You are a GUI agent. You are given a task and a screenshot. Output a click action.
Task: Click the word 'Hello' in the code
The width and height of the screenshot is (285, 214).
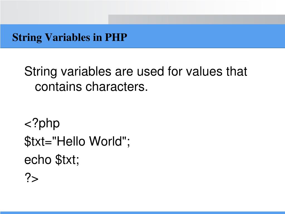click(71, 141)
